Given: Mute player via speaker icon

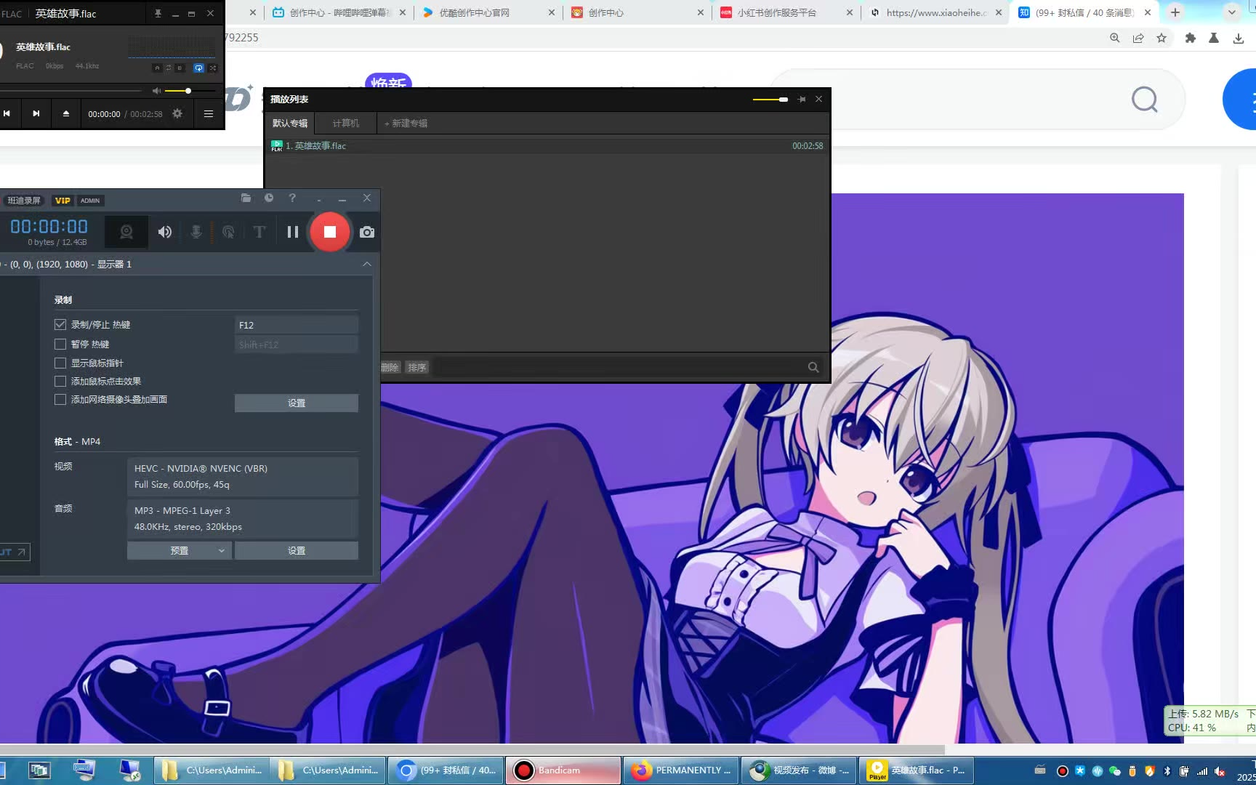Looking at the screenshot, I should point(156,91).
